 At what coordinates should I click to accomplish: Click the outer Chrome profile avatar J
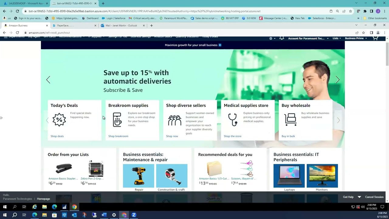(378, 11)
